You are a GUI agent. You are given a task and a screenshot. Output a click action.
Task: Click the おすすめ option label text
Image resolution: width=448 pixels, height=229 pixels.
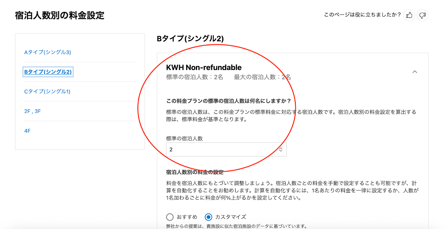pos(187,217)
